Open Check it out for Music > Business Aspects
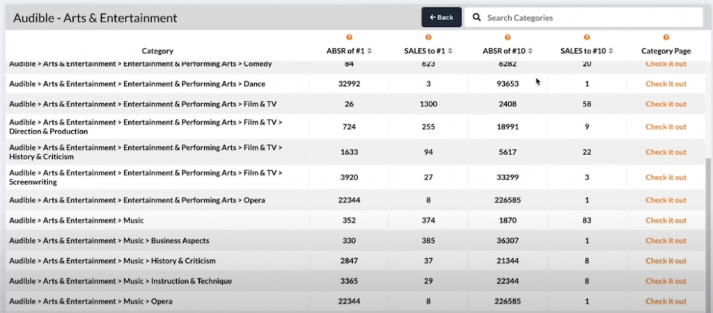Viewport: 713px width, 313px height. (x=666, y=241)
